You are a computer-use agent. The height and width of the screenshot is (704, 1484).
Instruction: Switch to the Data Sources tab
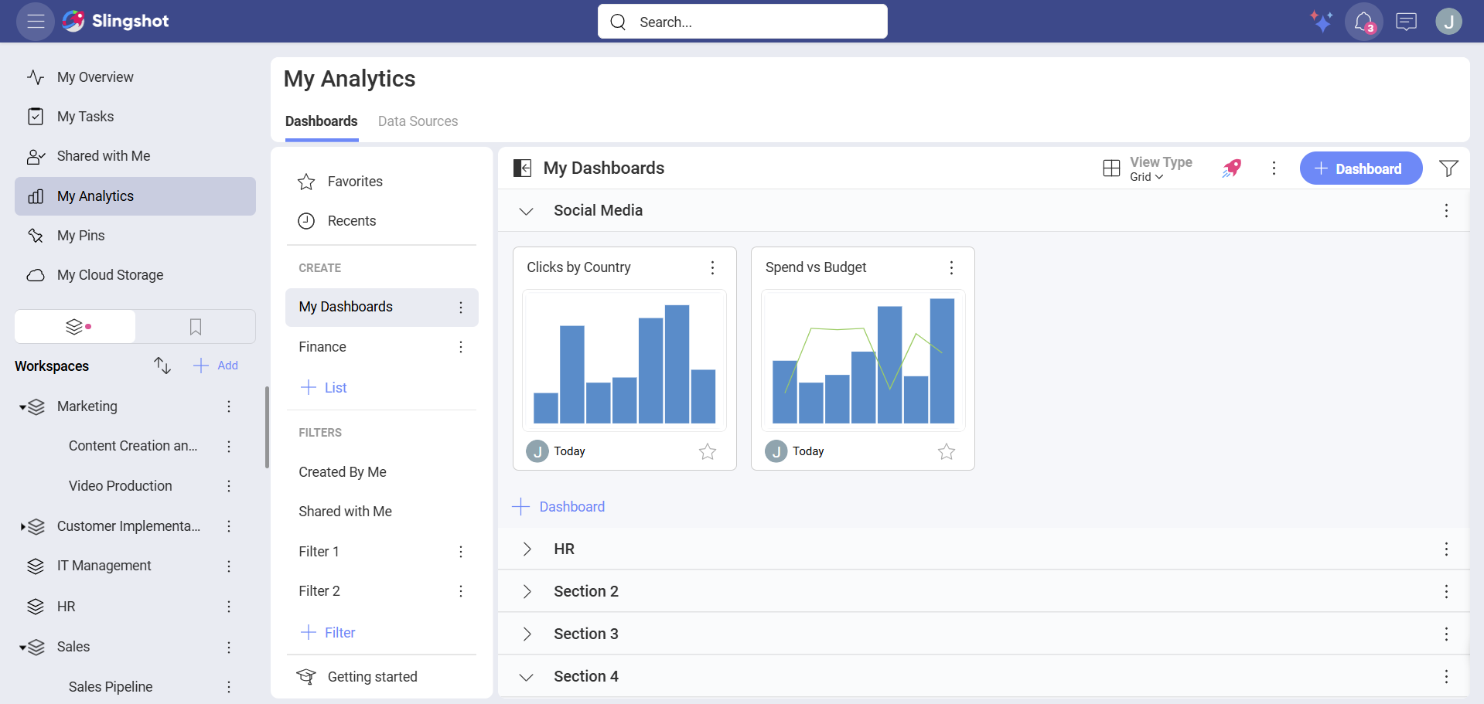[418, 121]
